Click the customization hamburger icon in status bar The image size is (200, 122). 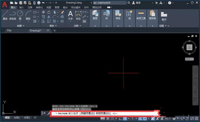pyautogui.click(x=197, y=119)
